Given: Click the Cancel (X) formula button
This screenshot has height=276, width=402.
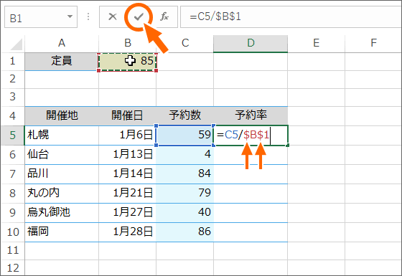Looking at the screenshot, I should pyautogui.click(x=112, y=17).
